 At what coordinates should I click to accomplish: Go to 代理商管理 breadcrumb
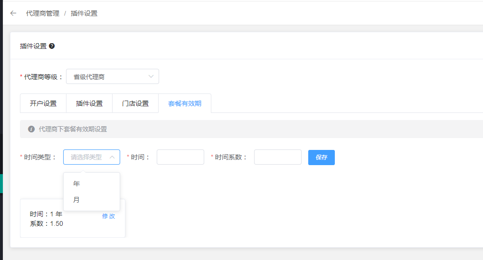pos(43,13)
